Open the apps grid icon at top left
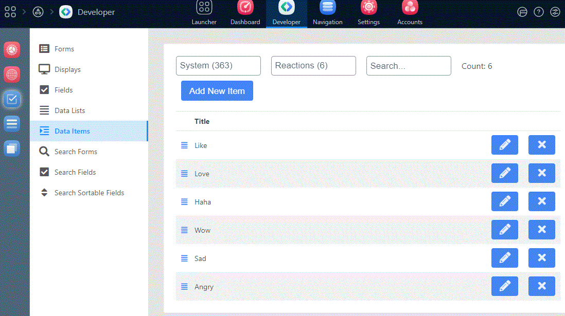 click(x=10, y=12)
